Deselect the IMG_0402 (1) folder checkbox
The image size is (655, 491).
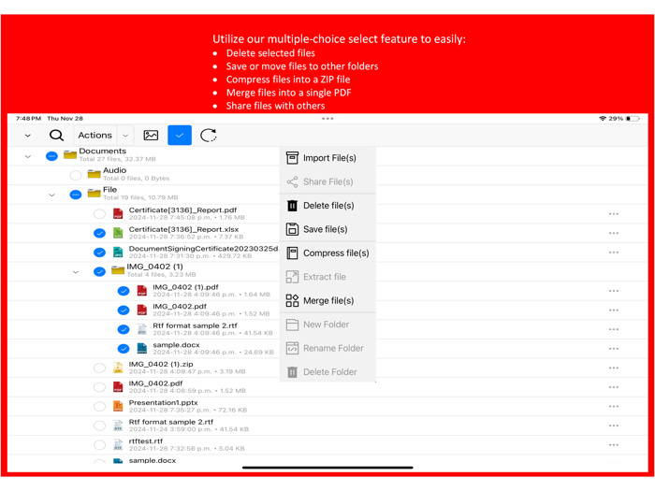point(99,272)
